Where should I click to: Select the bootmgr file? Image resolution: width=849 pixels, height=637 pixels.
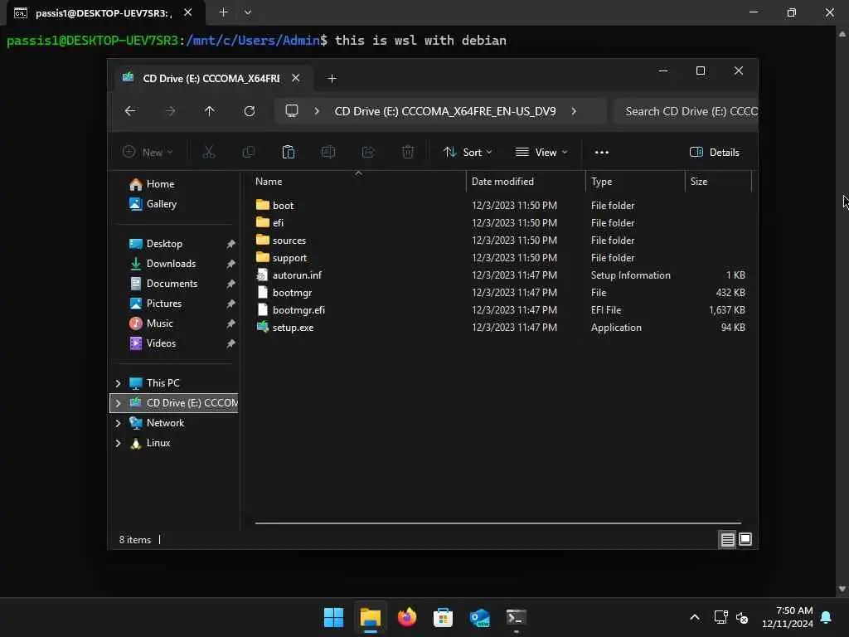tap(292, 293)
